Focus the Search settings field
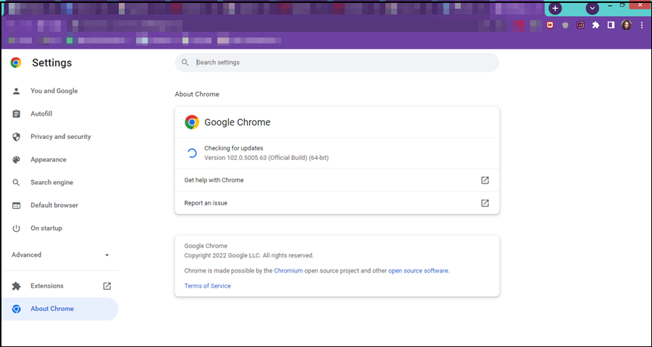 (x=337, y=63)
